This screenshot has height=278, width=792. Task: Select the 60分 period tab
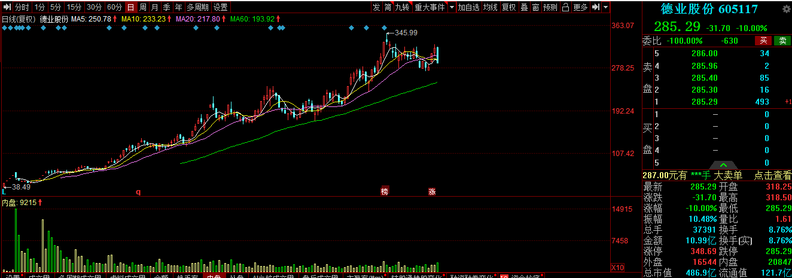(114, 7)
